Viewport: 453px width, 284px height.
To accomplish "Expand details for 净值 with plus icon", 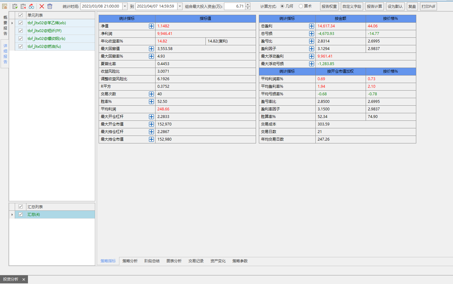I will click(x=151, y=26).
